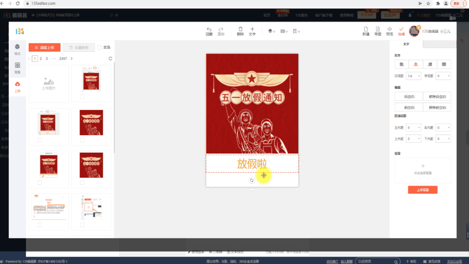This screenshot has height=264, width=469.
Task: Select page 1 in pagination
Action: [x=35, y=59]
